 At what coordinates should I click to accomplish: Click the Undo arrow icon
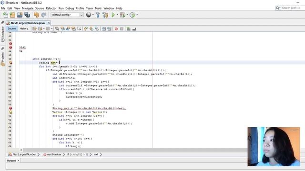36,15
